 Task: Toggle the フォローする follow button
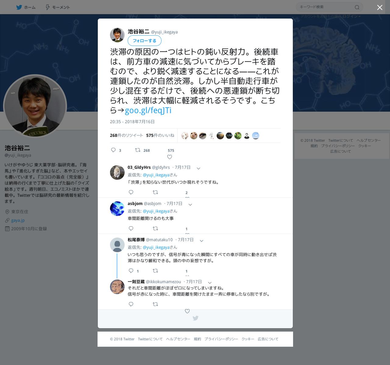pyautogui.click(x=144, y=41)
